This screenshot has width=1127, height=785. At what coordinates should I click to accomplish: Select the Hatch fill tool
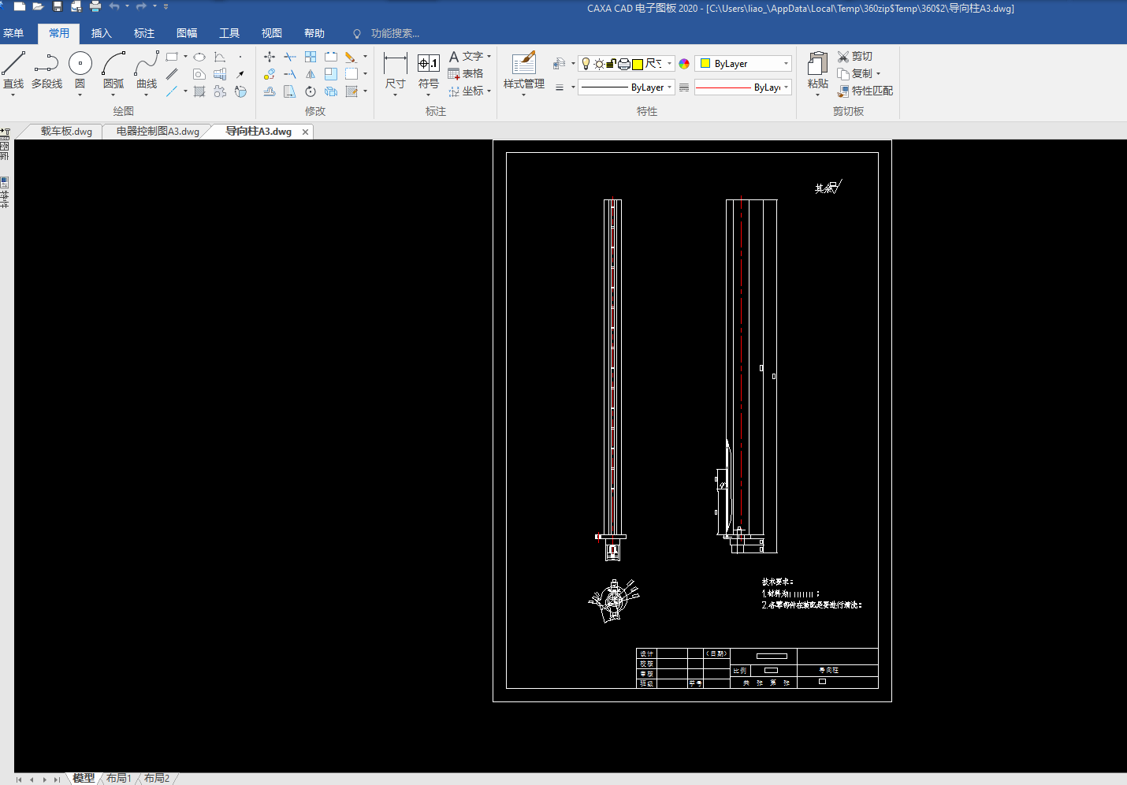199,91
